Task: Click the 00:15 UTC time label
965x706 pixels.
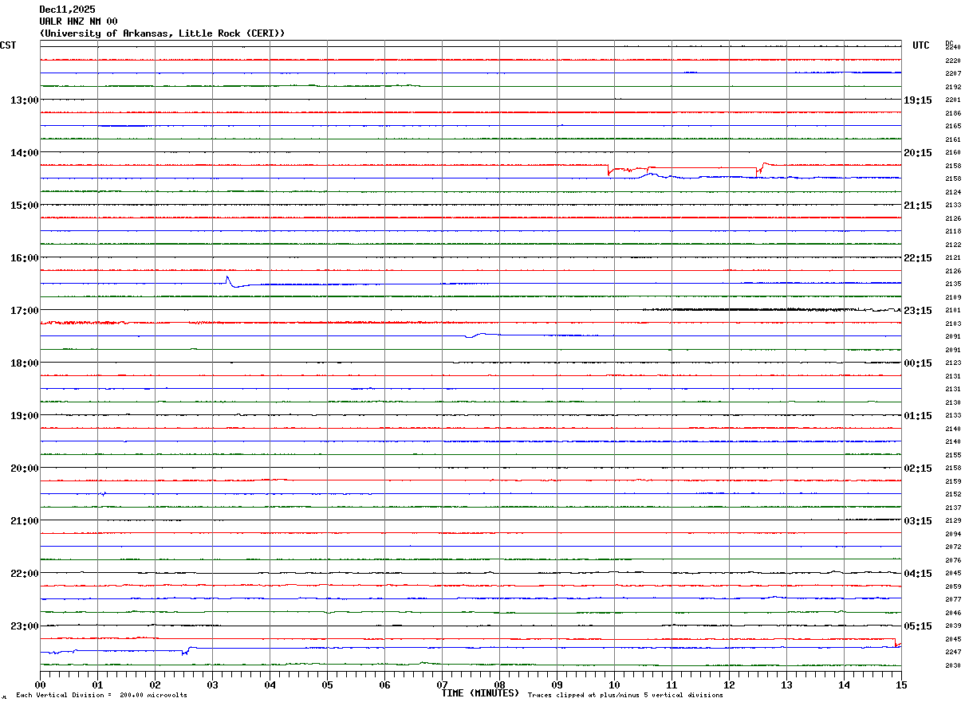Action: (918, 363)
